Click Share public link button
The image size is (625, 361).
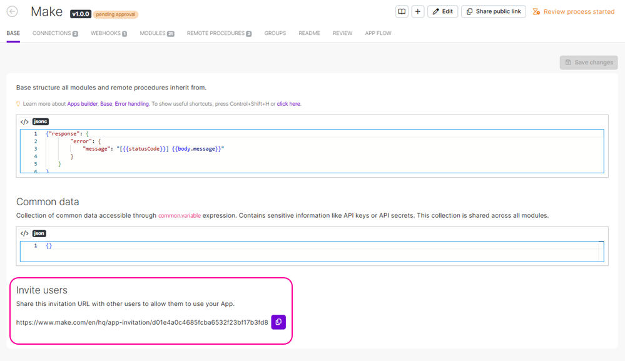(493, 12)
